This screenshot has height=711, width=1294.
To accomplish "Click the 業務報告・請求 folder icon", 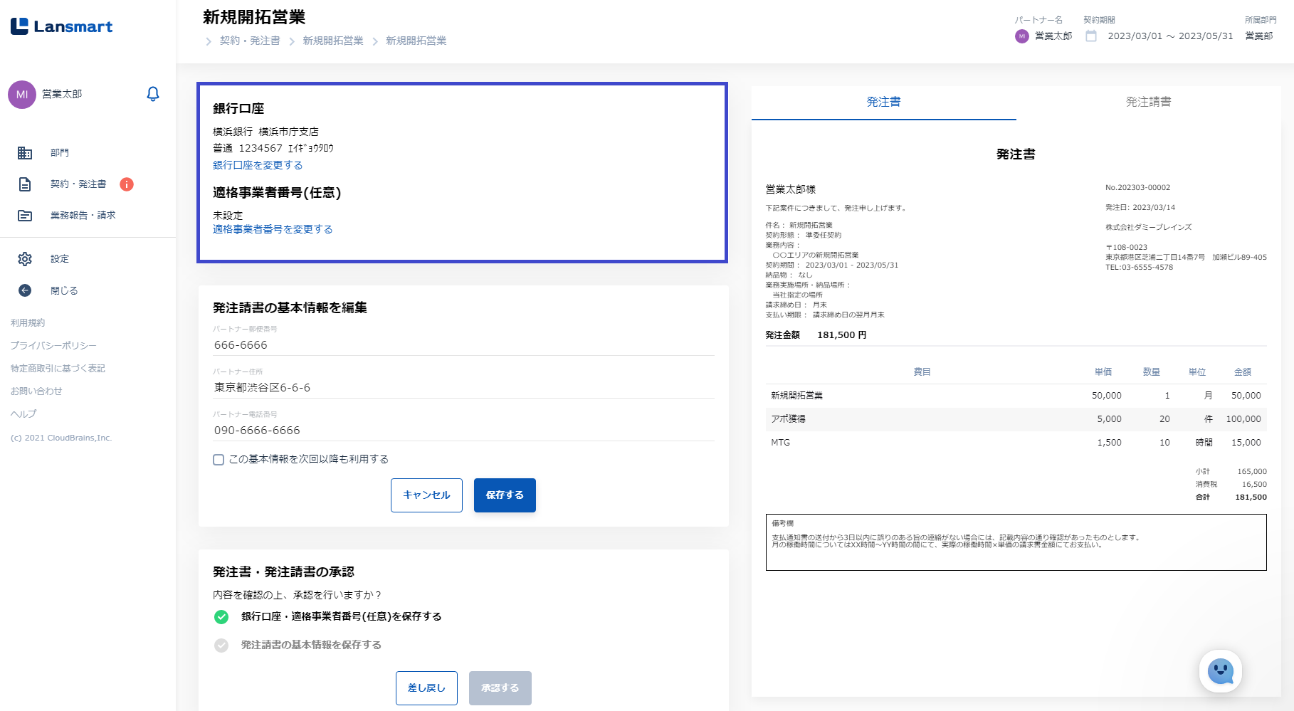I will tap(25, 216).
